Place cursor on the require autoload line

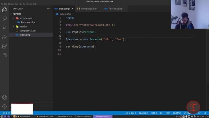[90, 25]
